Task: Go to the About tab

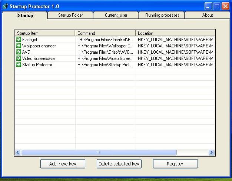Action: pos(207,15)
